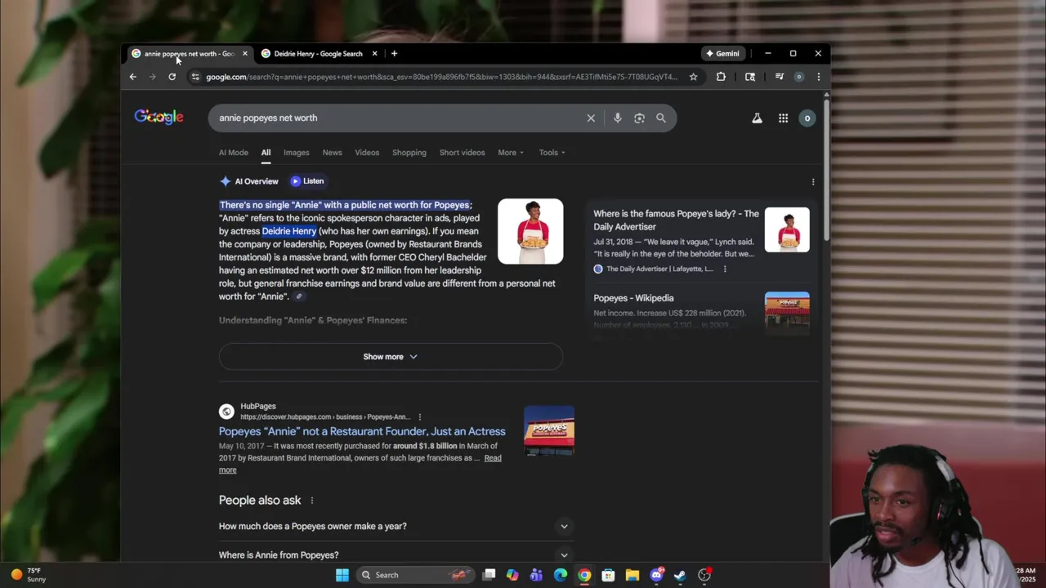Open Annie image thumbnail in AI Overview
1046x588 pixels.
(530, 231)
